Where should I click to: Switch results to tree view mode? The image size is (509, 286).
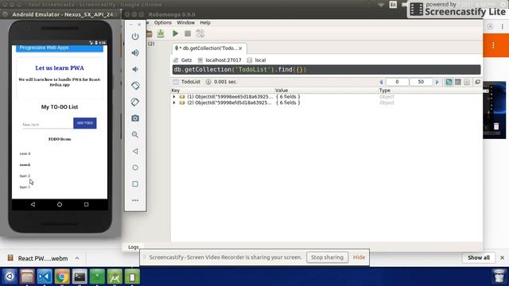(449, 82)
